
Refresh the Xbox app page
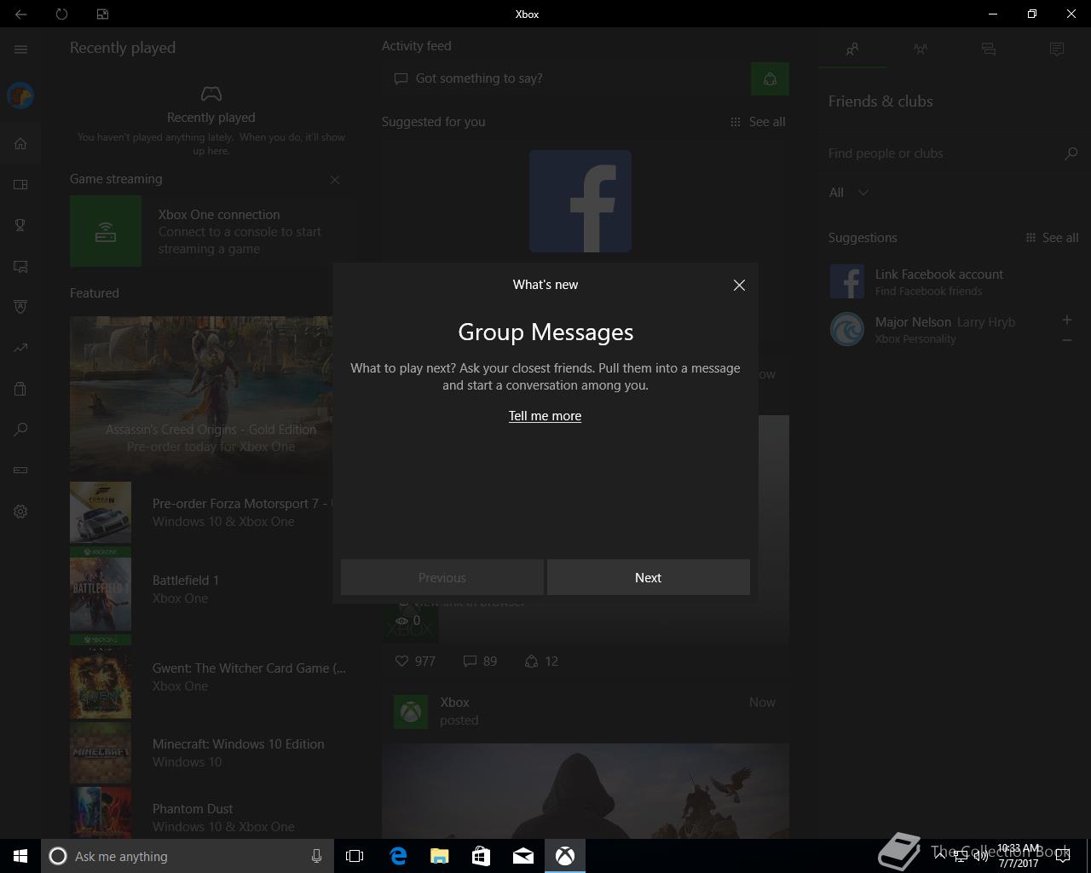pos(61,14)
